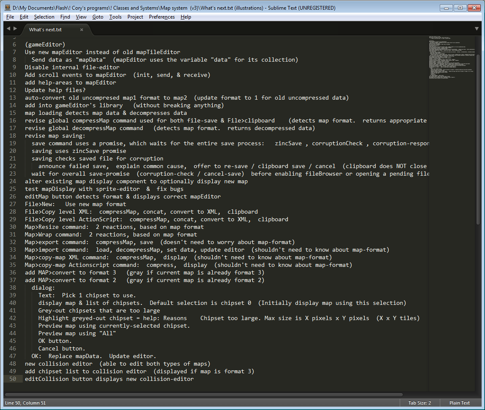
Task: Open the Find menu
Action: coord(65,17)
